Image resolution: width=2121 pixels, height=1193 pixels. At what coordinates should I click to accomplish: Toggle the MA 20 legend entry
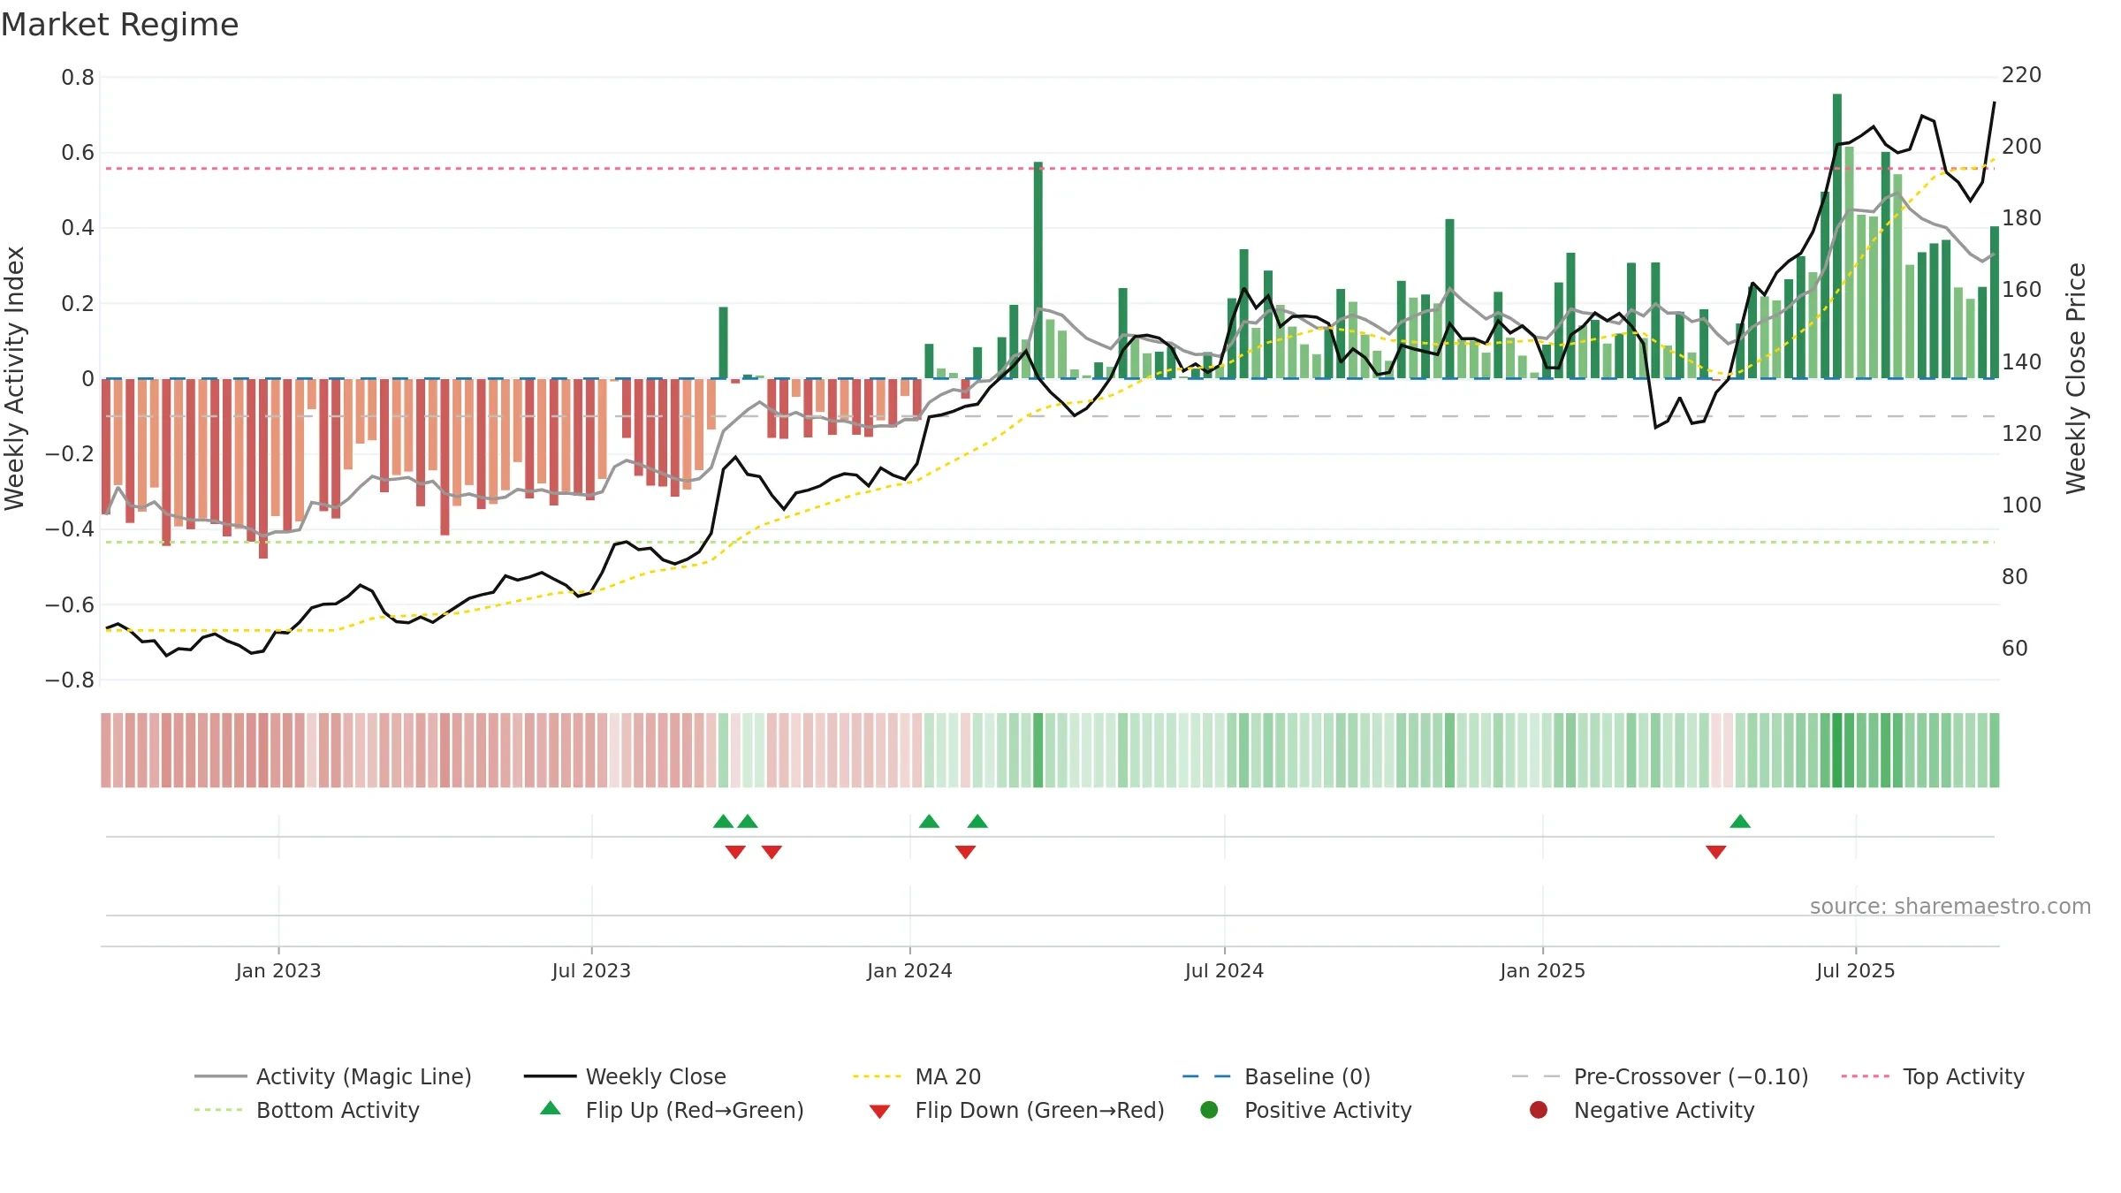pos(916,1076)
